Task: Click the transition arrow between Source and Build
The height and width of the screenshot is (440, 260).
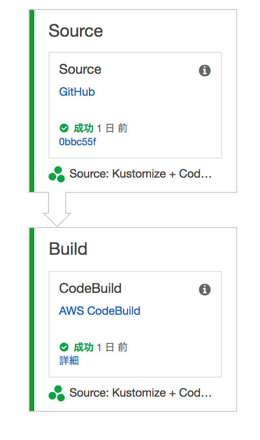Action: point(57,210)
